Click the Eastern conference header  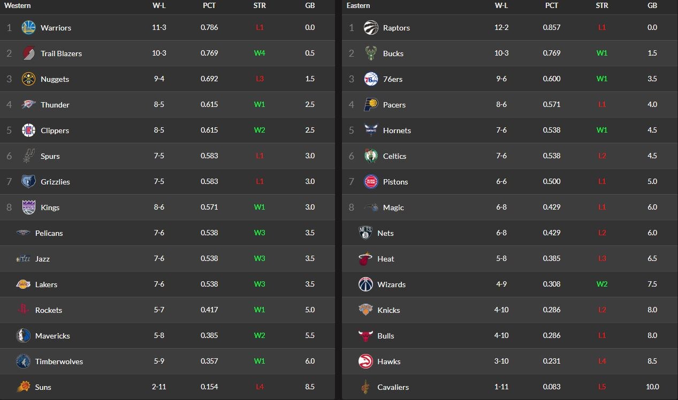point(358,5)
